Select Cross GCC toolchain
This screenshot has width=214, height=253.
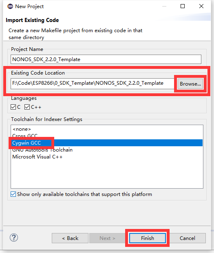106,136
